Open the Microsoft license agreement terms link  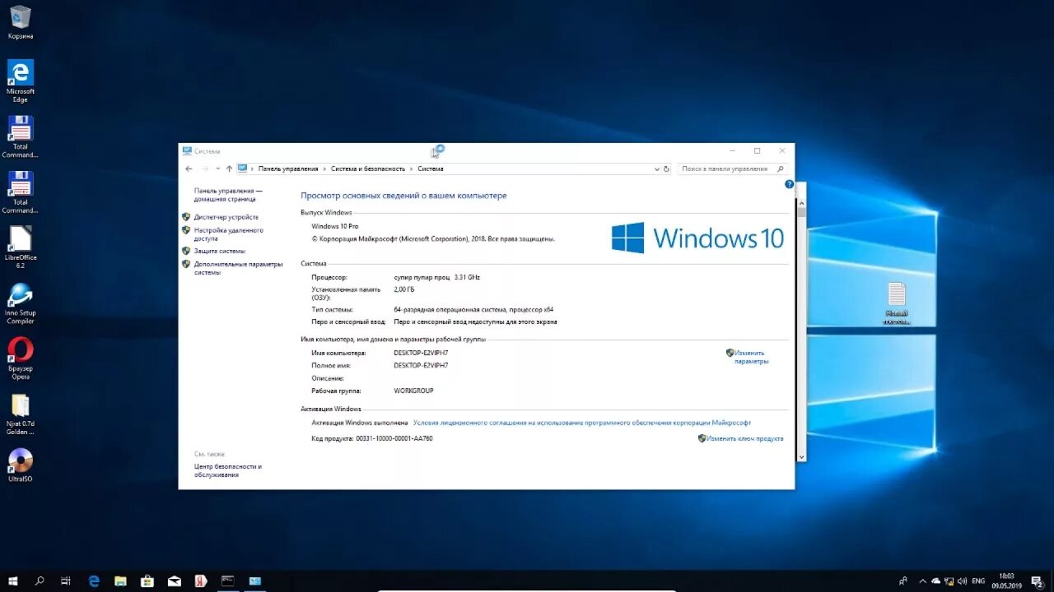(x=582, y=423)
